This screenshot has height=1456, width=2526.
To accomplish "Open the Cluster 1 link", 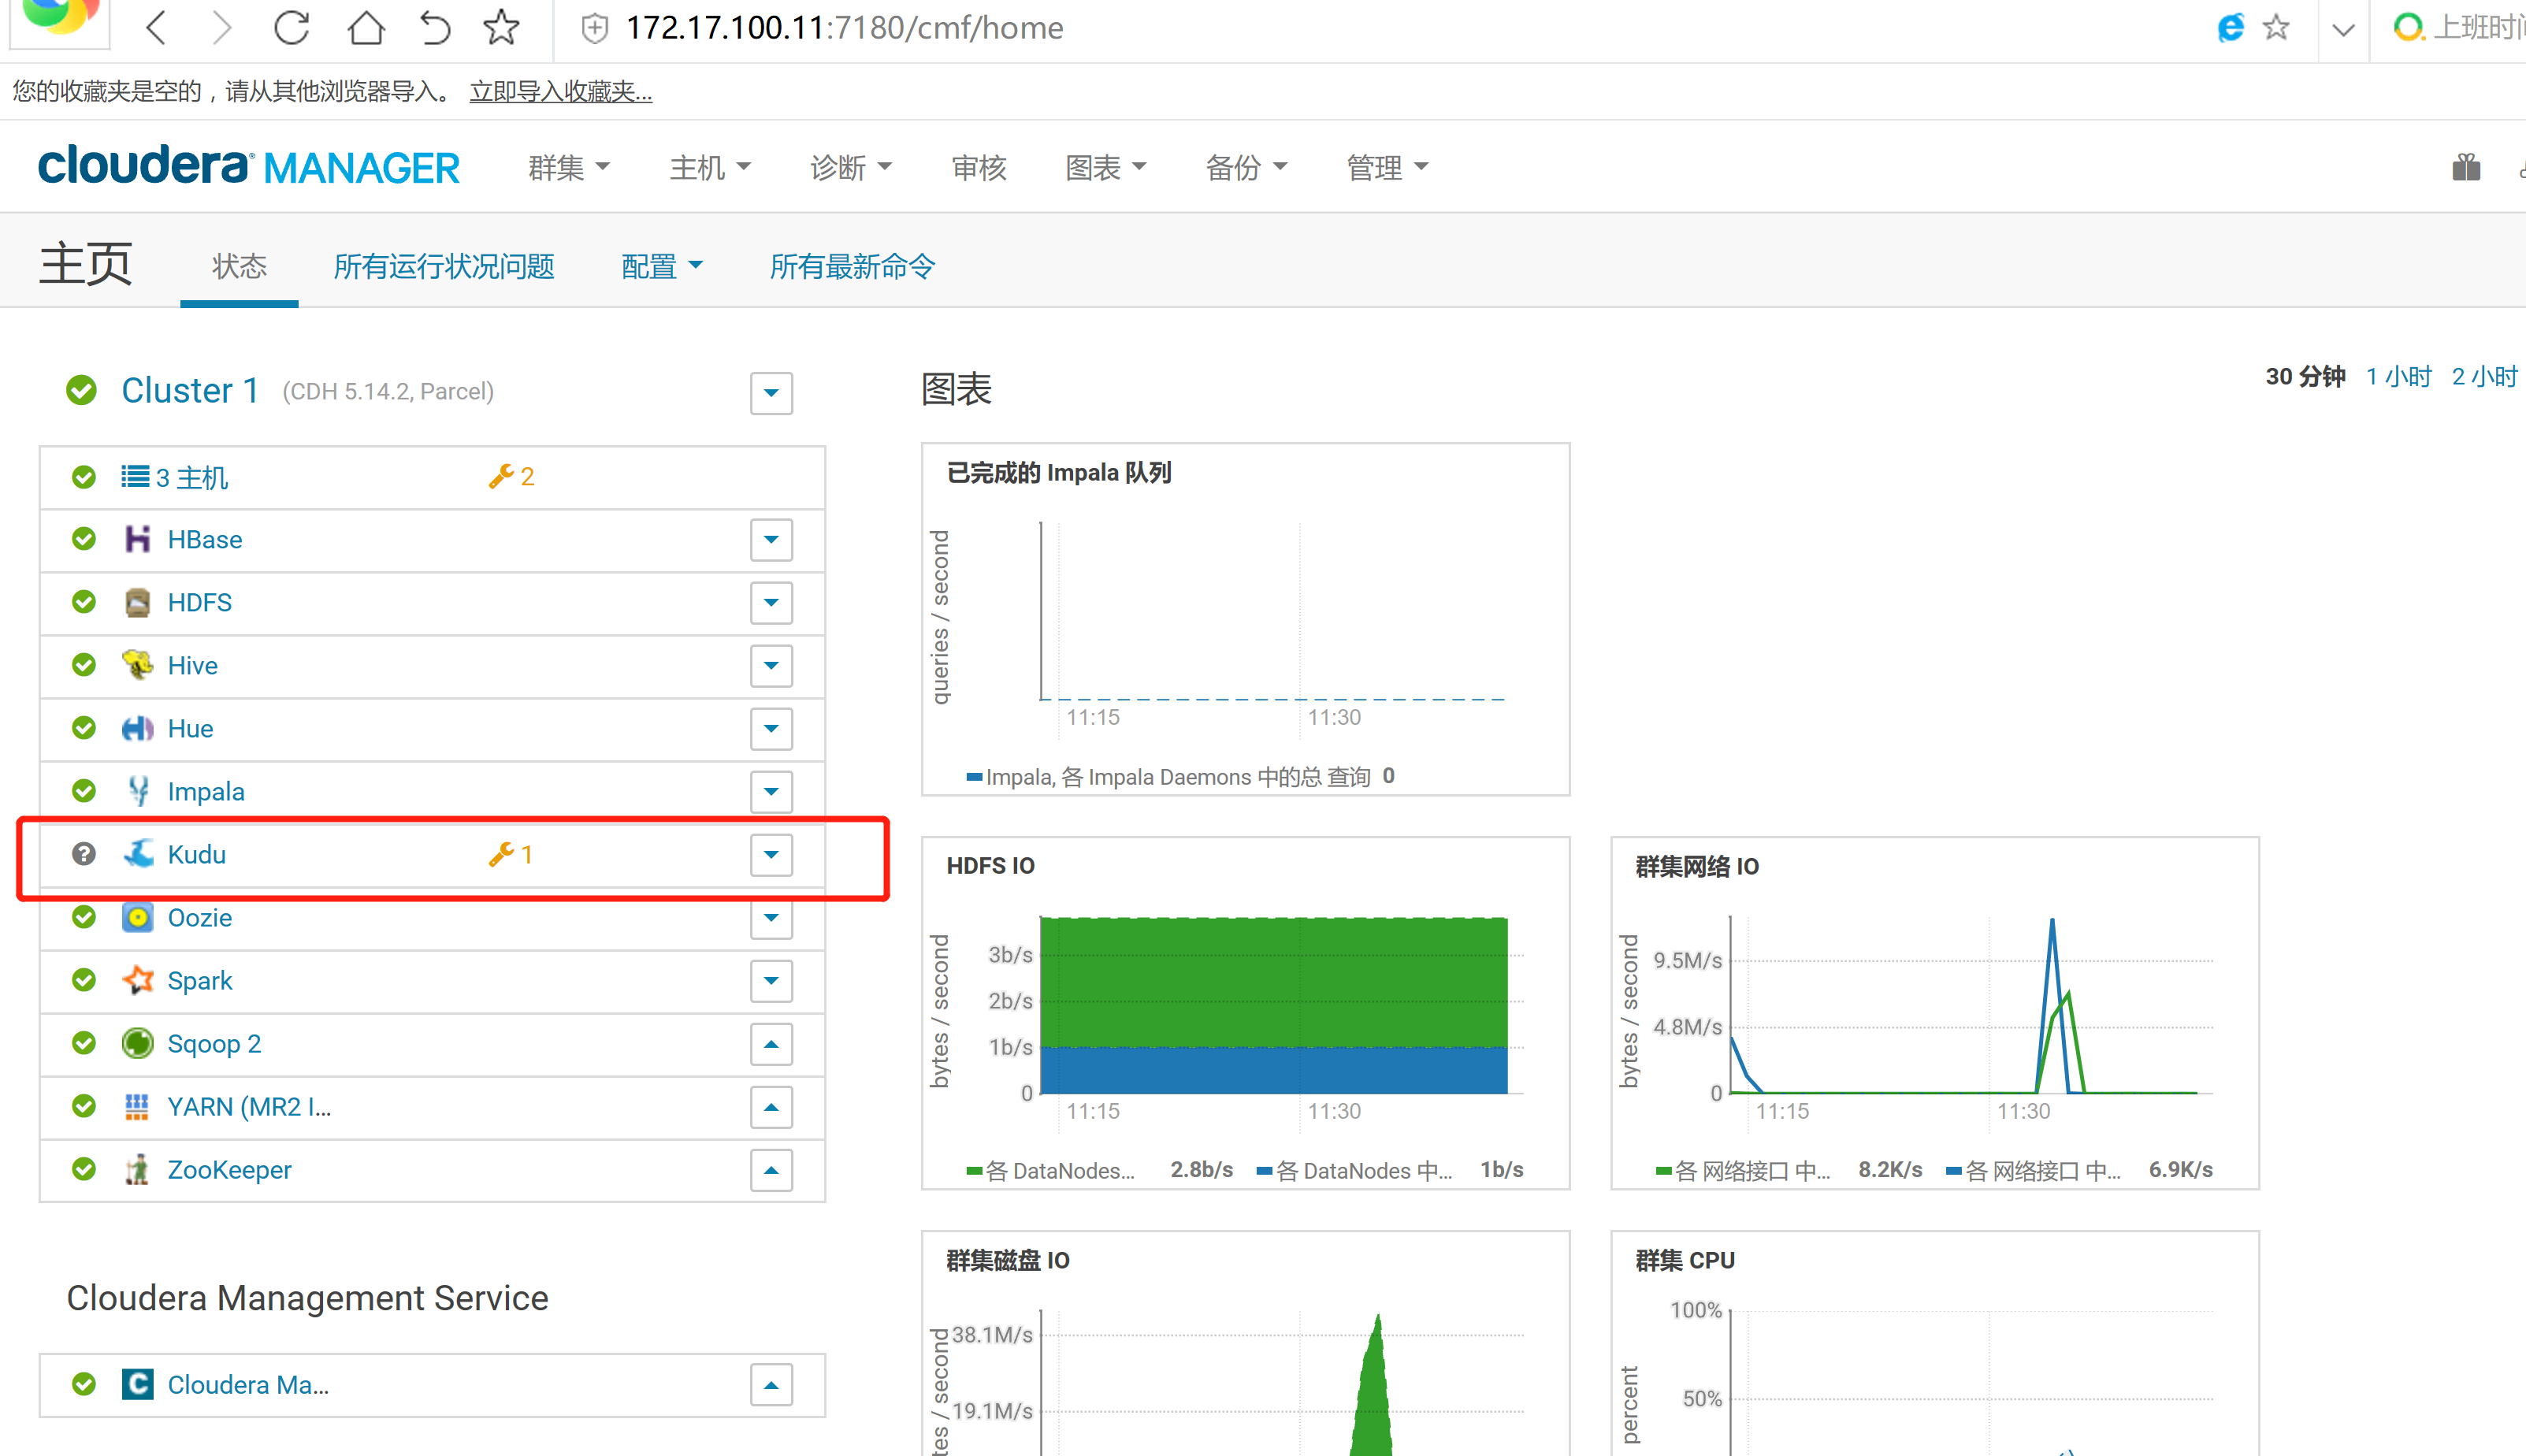I will tap(190, 390).
